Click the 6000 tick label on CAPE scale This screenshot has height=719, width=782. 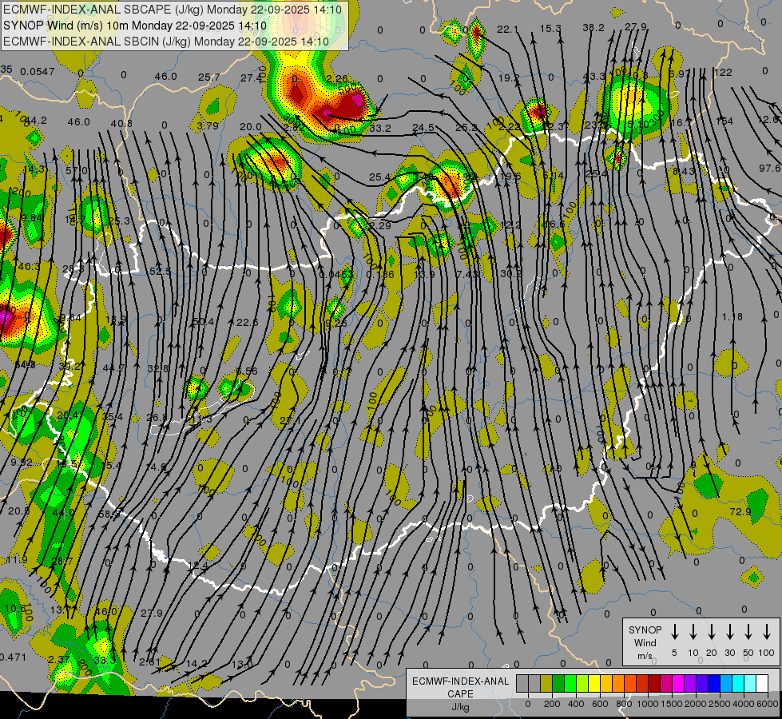(x=767, y=704)
